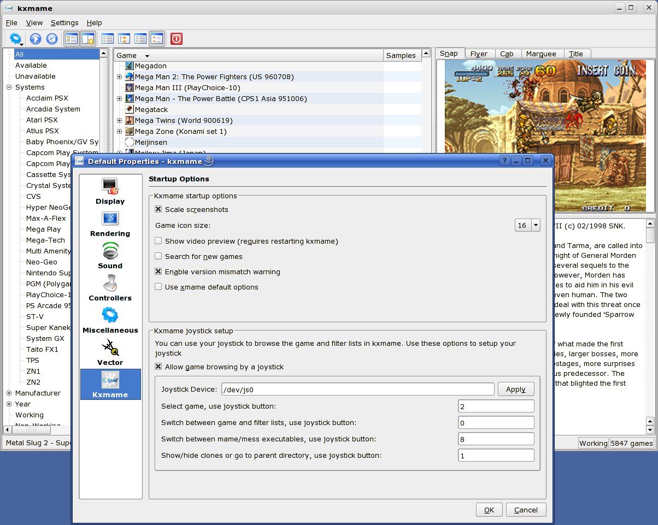Expand the Manufacturer tree node
The height and width of the screenshot is (525, 658).
click(x=9, y=393)
